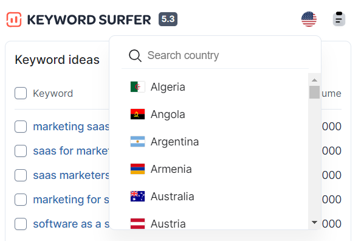
Task: Open the "marketing for s" keyword link
Action: coord(71,200)
